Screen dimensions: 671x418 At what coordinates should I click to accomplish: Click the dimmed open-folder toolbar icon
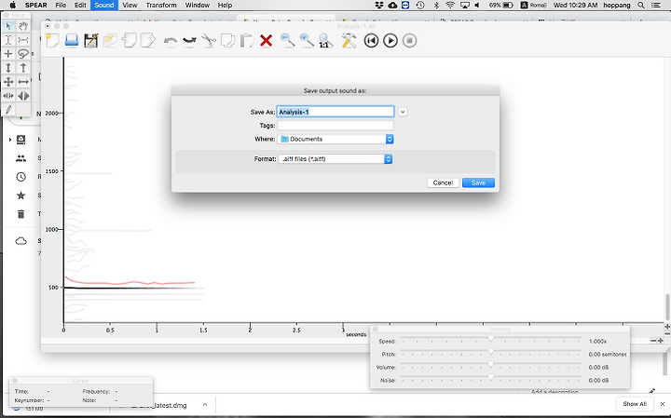pyautogui.click(x=110, y=41)
